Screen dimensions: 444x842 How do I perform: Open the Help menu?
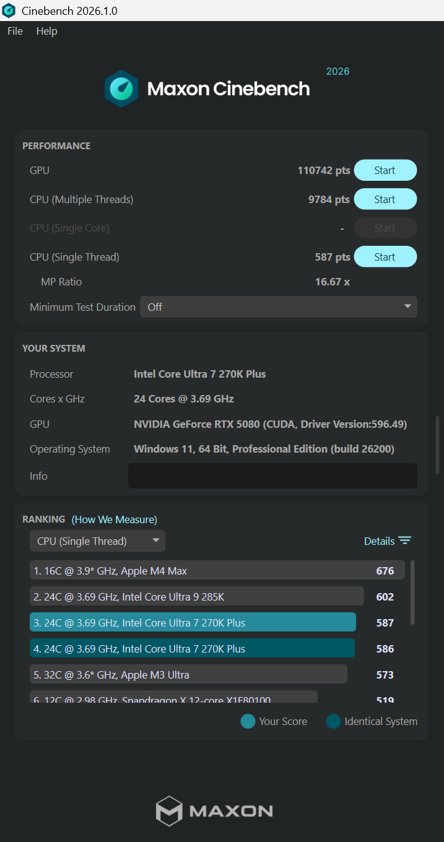[46, 31]
